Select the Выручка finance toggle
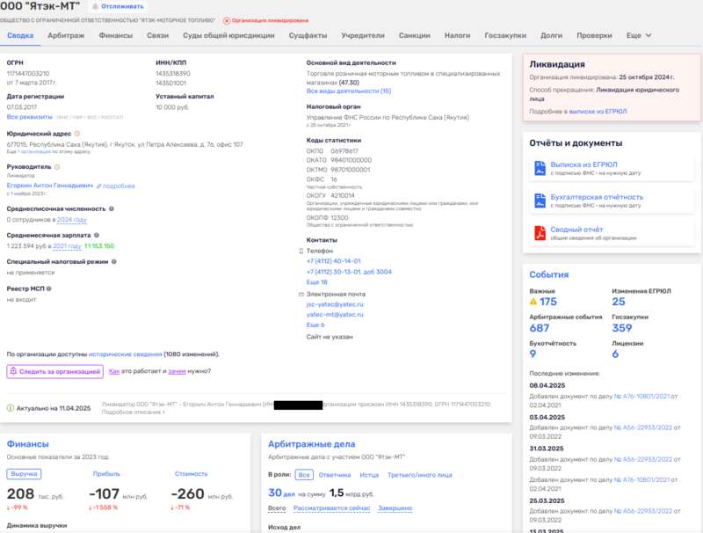This screenshot has width=703, height=533. [24, 474]
